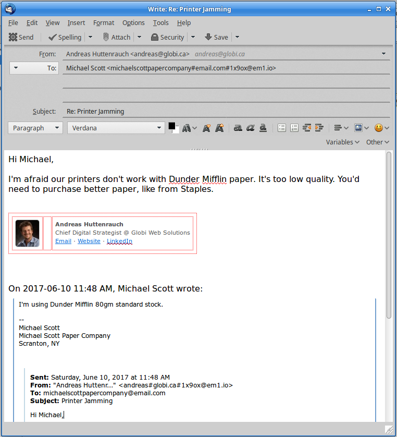Expand the Security dropdown arrow
Viewport: 397px width, 437px height.
click(193, 37)
